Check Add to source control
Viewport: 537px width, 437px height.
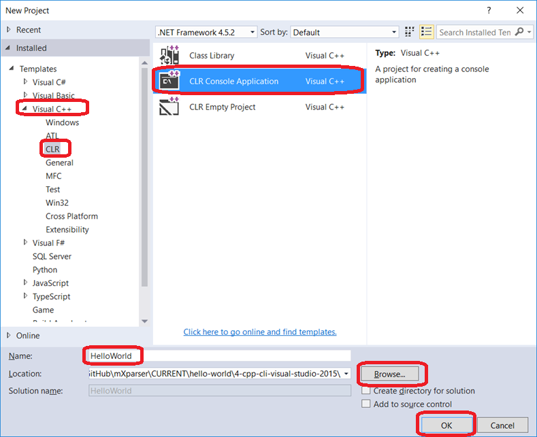365,404
